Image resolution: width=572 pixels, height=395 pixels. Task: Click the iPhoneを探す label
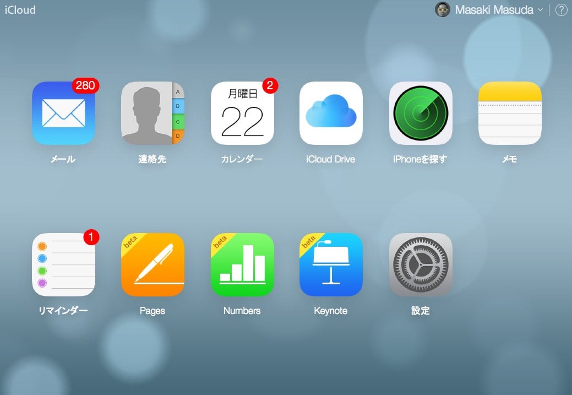(420, 159)
